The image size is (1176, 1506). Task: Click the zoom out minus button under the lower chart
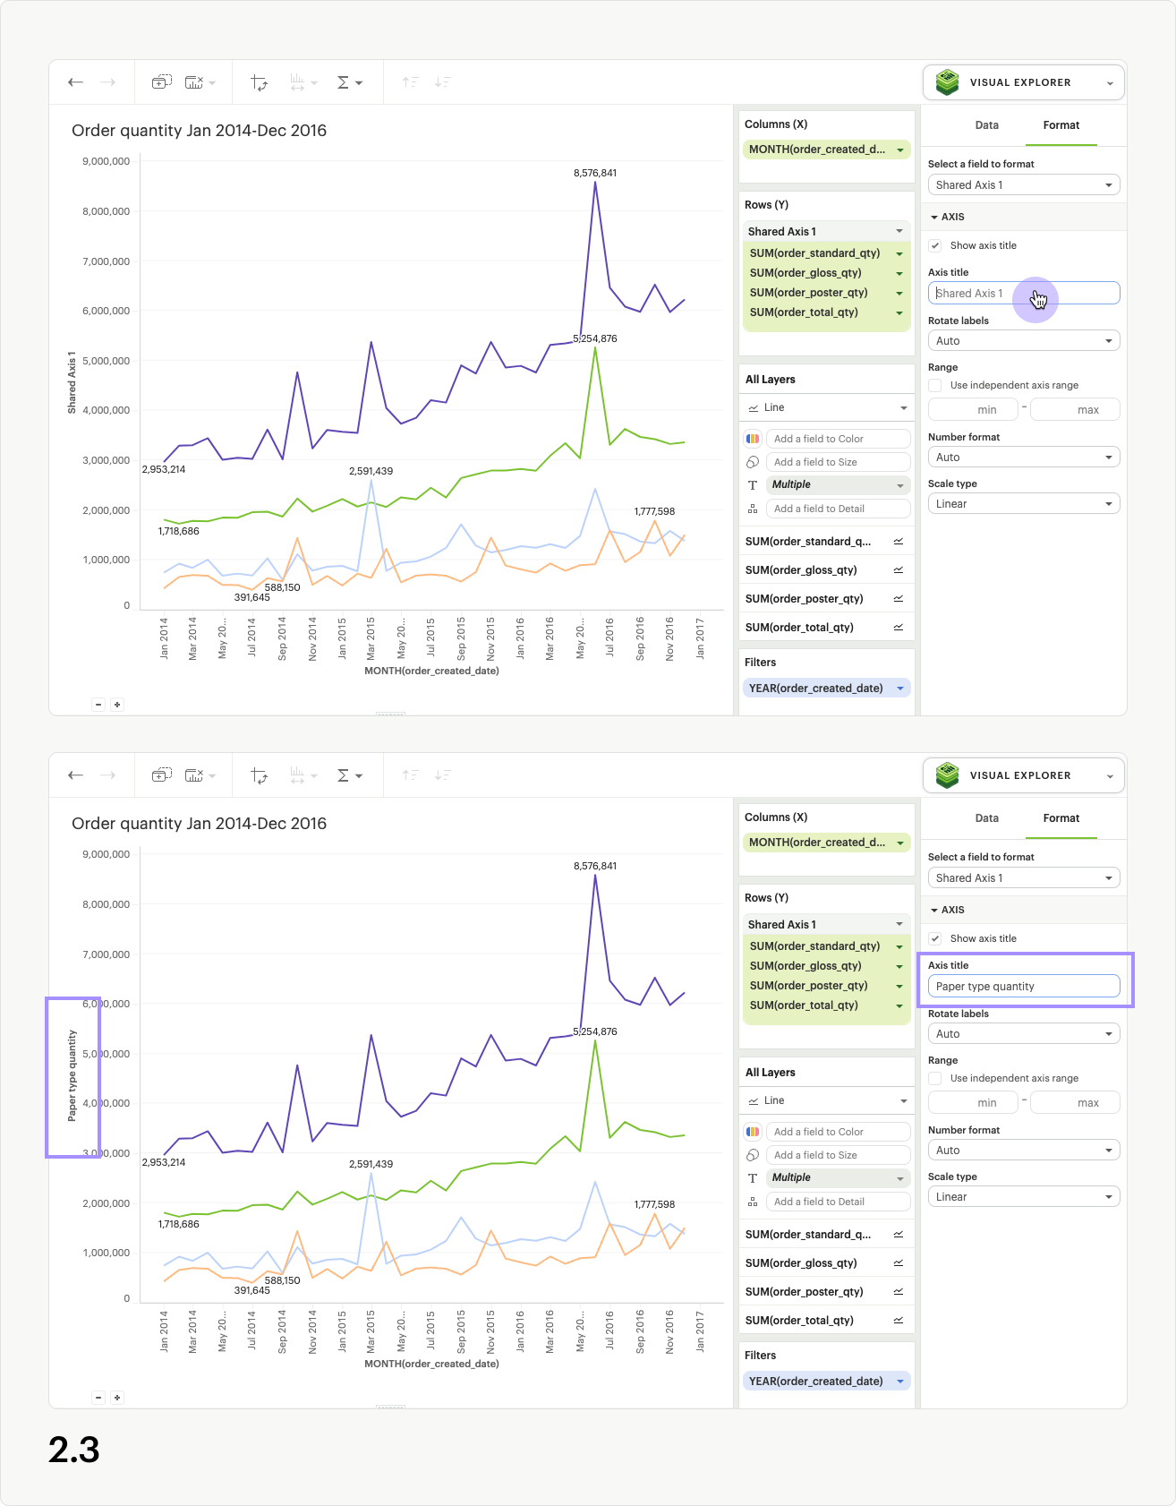pos(98,1398)
